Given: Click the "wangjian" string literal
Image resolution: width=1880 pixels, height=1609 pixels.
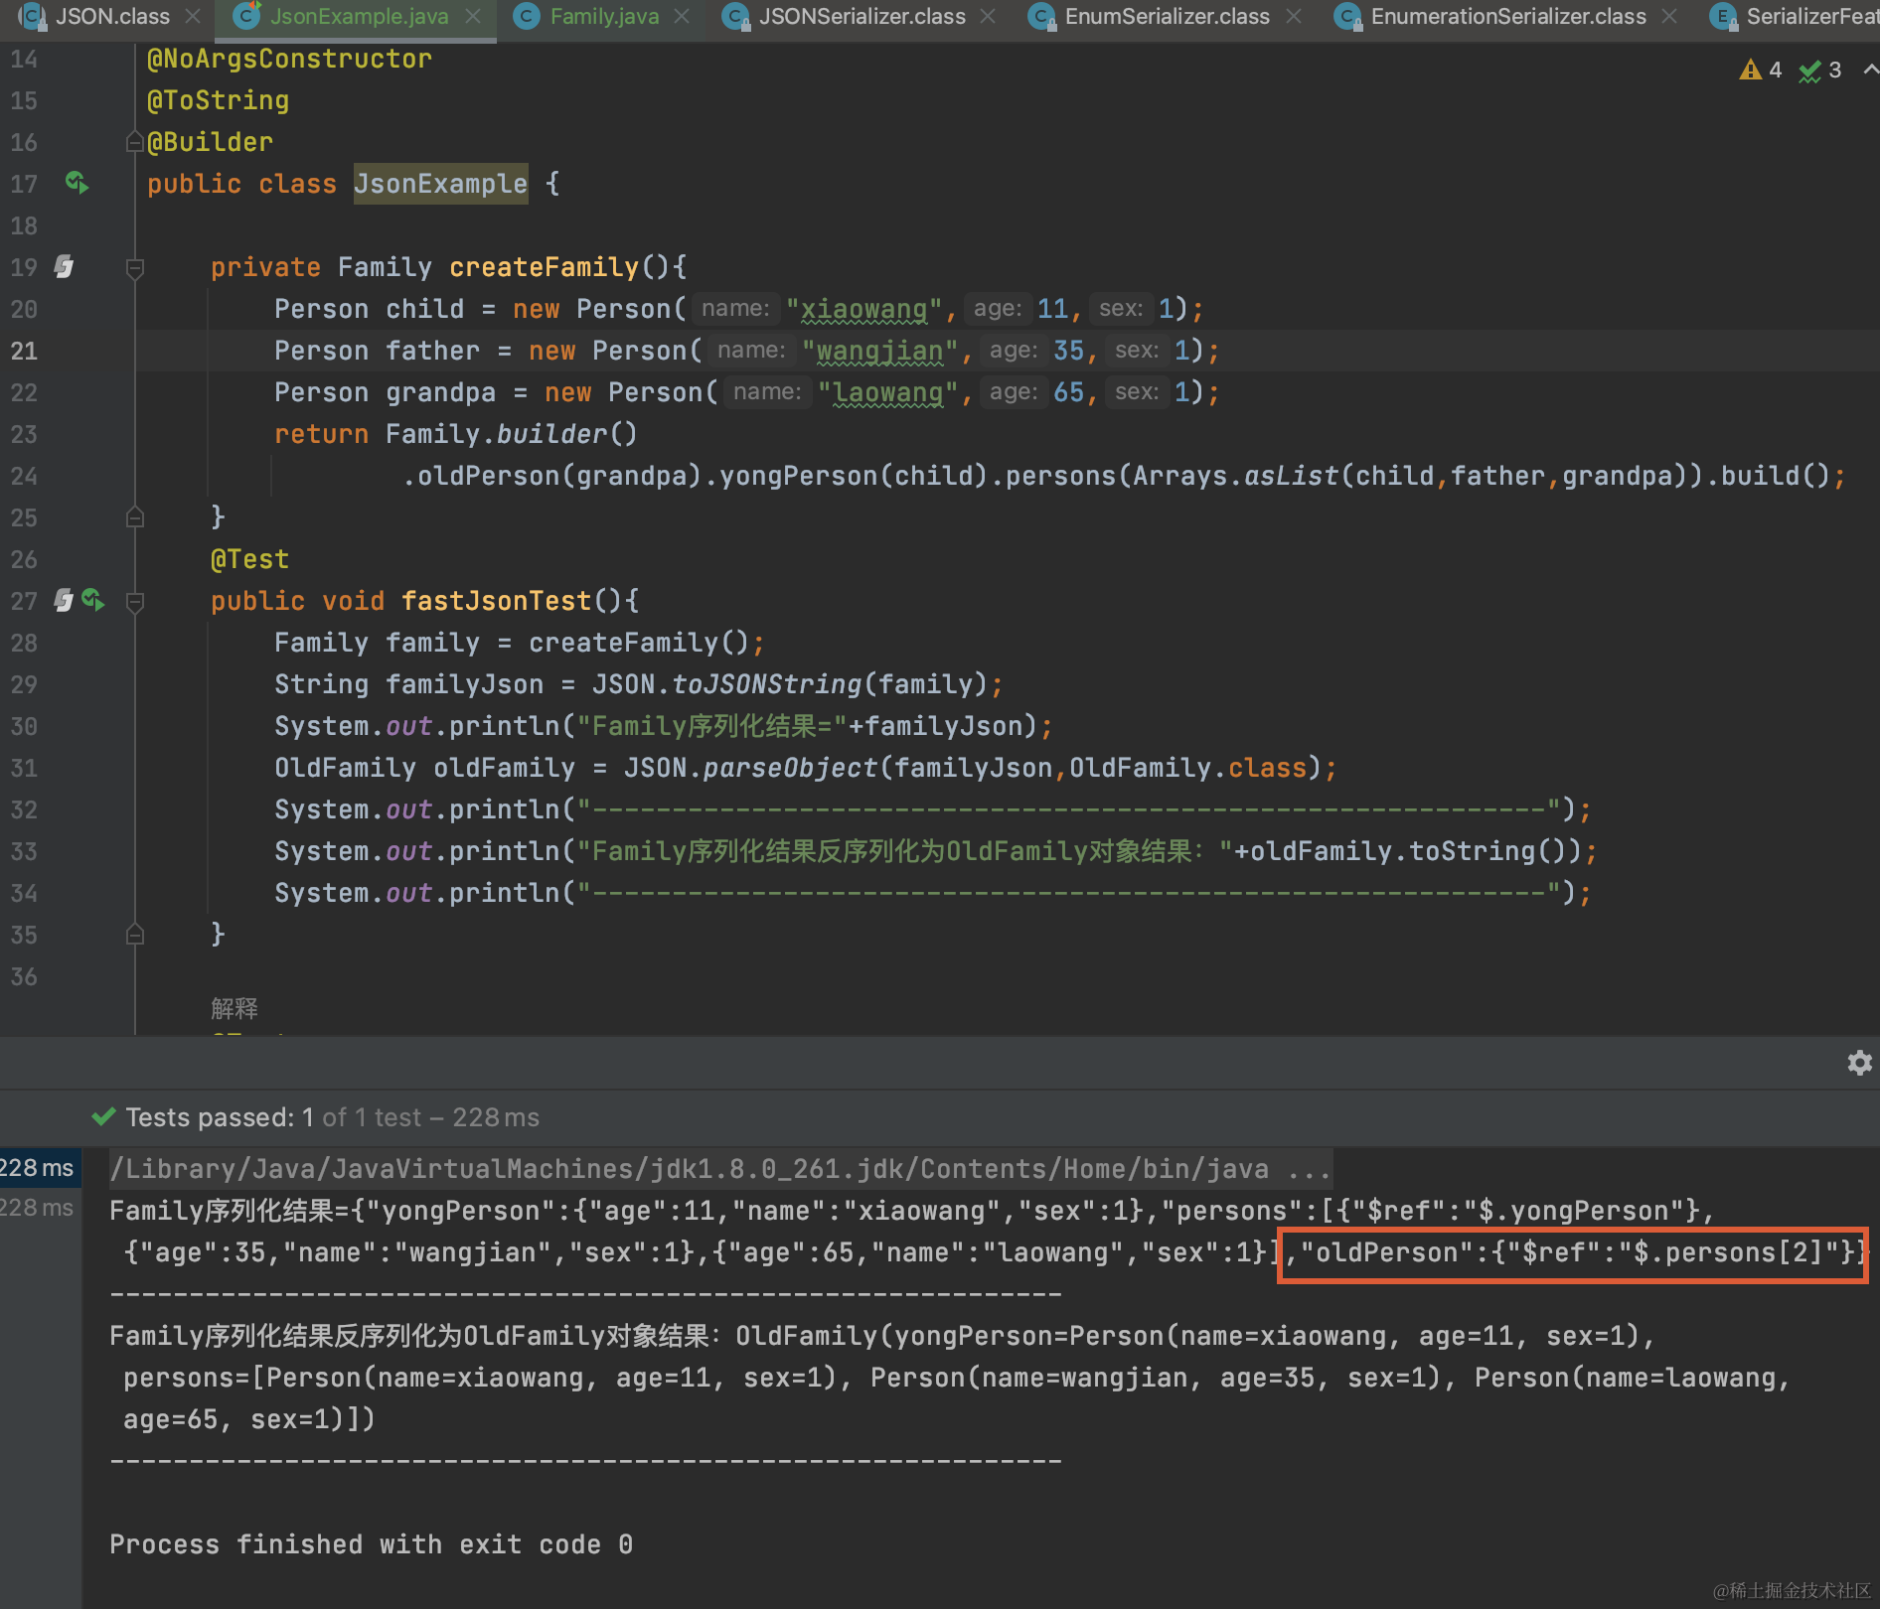Looking at the screenshot, I should tap(879, 351).
